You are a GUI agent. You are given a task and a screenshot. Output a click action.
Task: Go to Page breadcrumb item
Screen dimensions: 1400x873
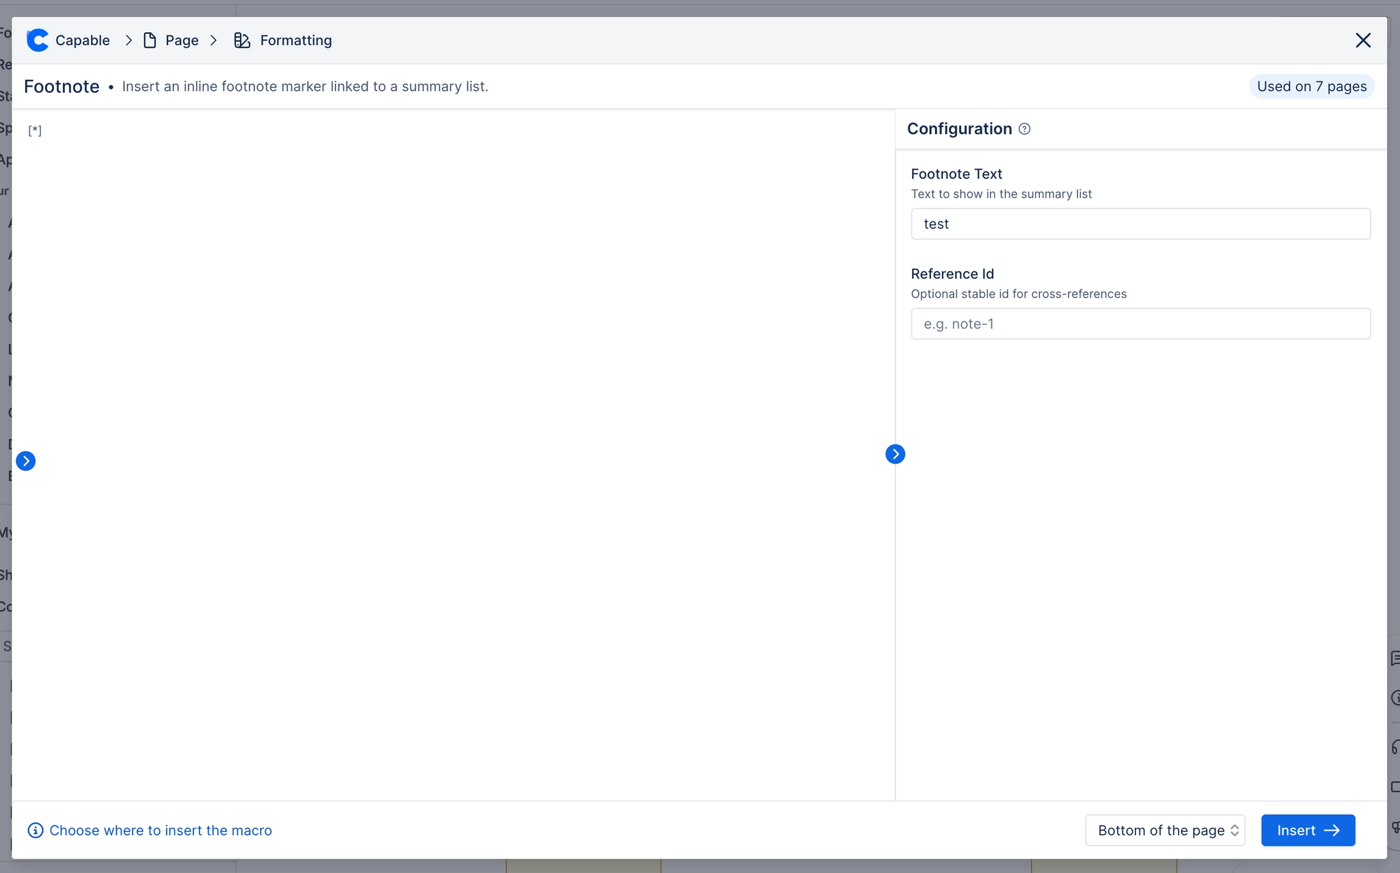pos(182,40)
